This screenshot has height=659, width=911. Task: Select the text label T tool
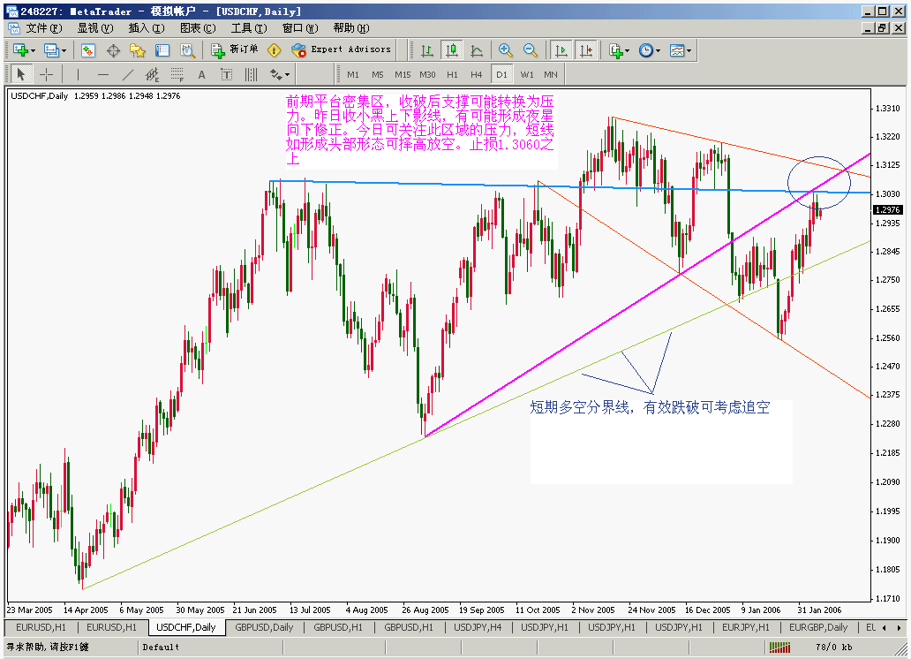pyautogui.click(x=227, y=74)
